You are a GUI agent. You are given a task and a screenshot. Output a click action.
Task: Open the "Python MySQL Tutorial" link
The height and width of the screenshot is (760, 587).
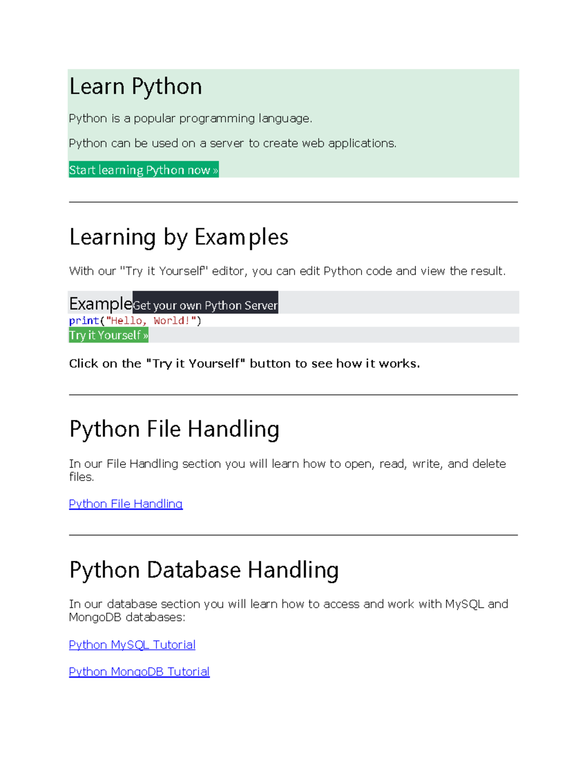pos(132,645)
